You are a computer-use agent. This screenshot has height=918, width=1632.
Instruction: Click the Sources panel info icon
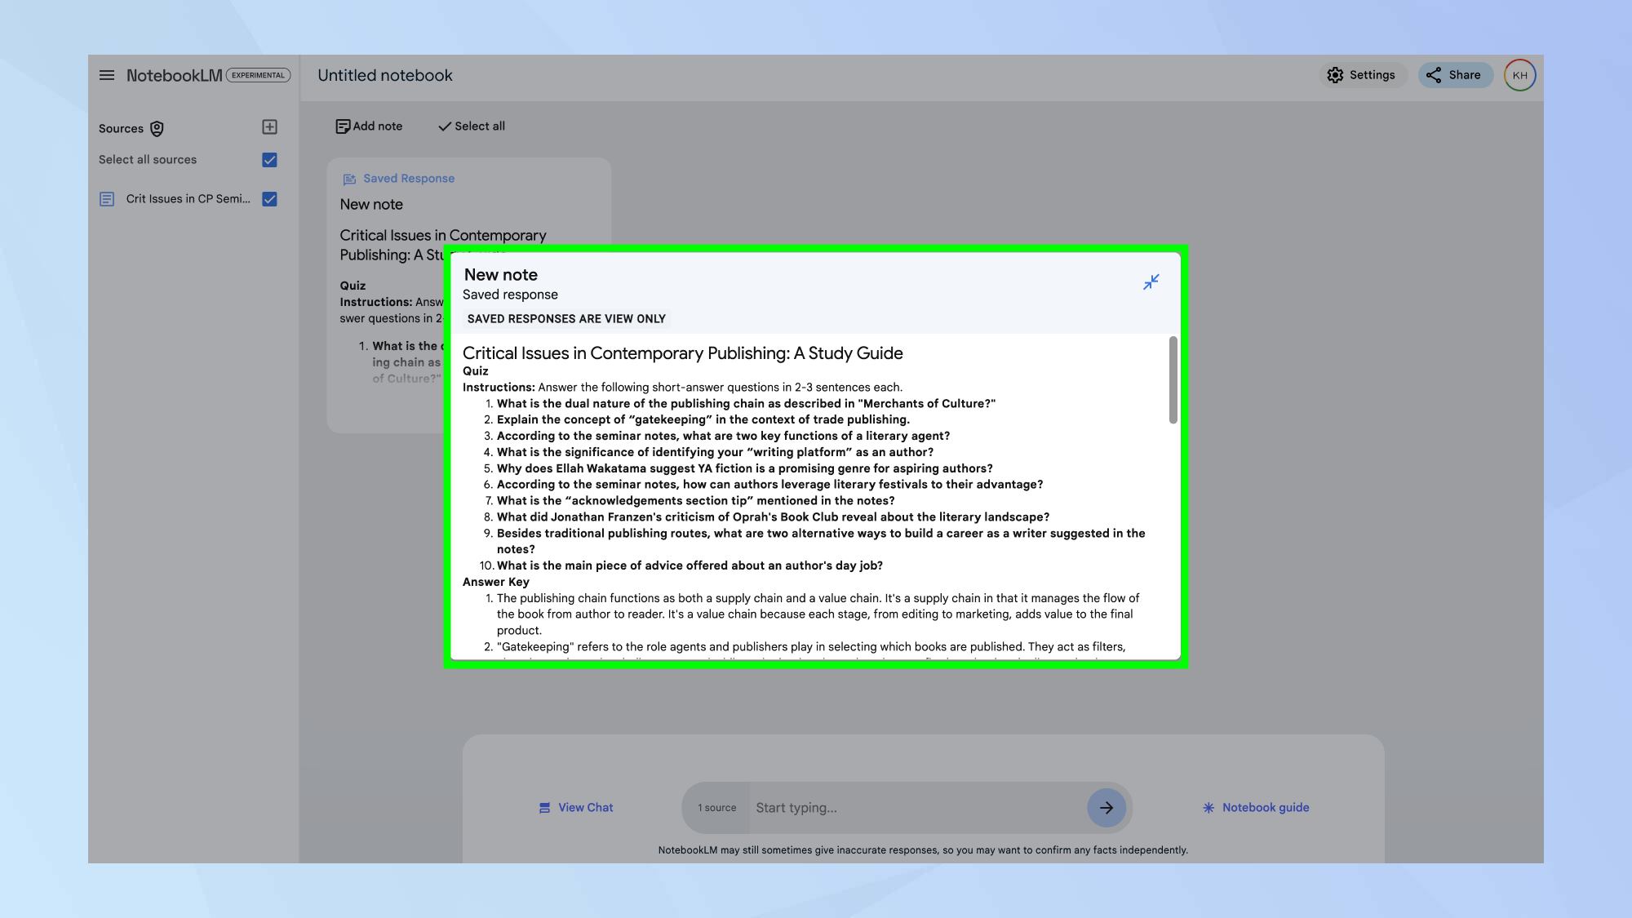click(157, 128)
